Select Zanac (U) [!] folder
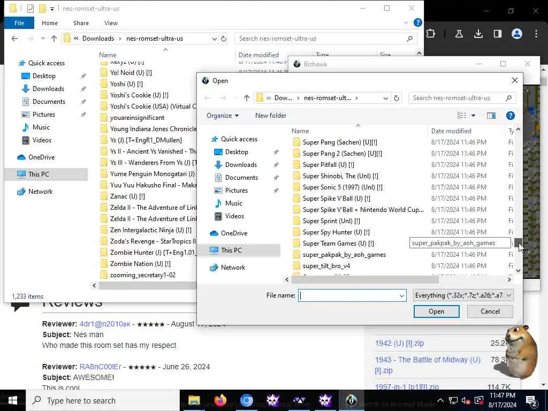 (127, 196)
